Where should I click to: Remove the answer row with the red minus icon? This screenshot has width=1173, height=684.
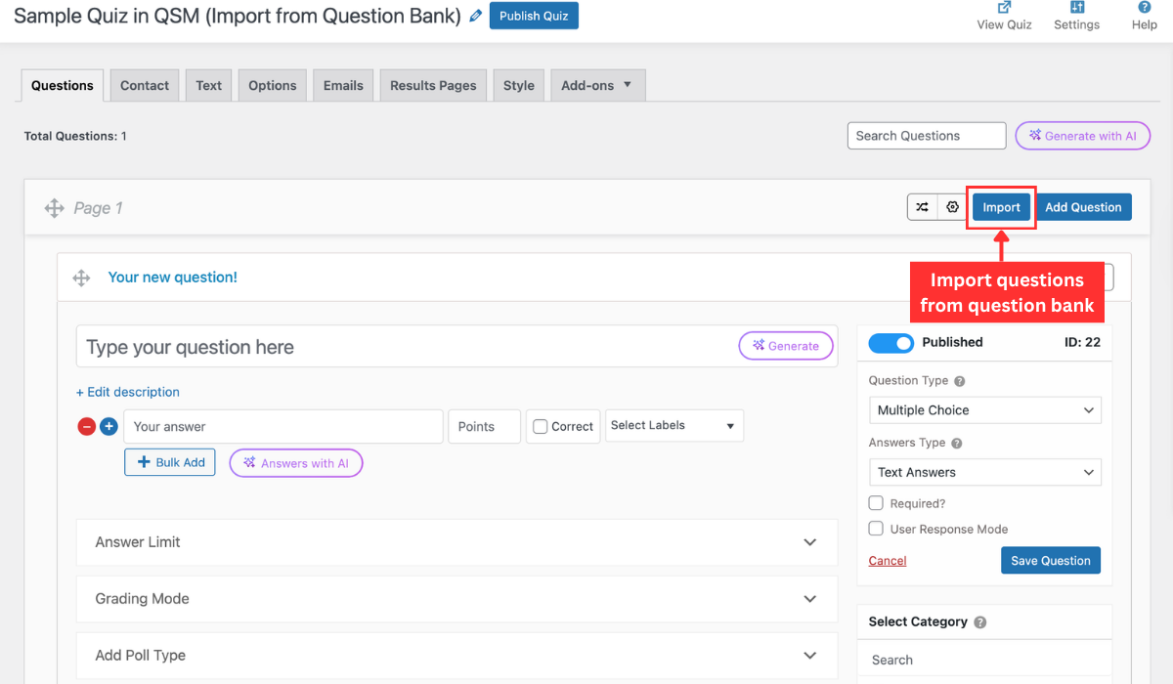pos(86,426)
